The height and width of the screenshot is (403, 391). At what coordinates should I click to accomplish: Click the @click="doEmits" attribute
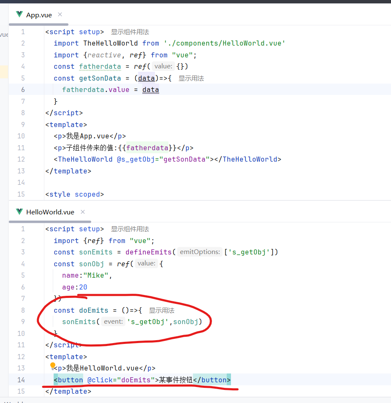121,380
